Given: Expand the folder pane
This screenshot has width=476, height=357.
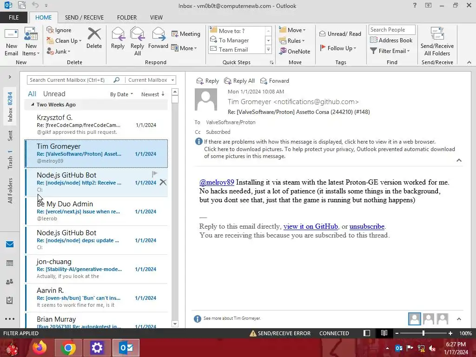Looking at the screenshot, I should pyautogui.click(x=10, y=77).
